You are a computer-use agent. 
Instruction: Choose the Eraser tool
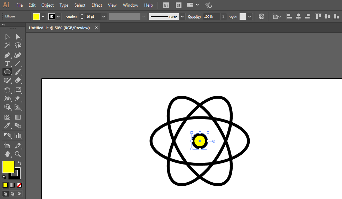(18, 80)
